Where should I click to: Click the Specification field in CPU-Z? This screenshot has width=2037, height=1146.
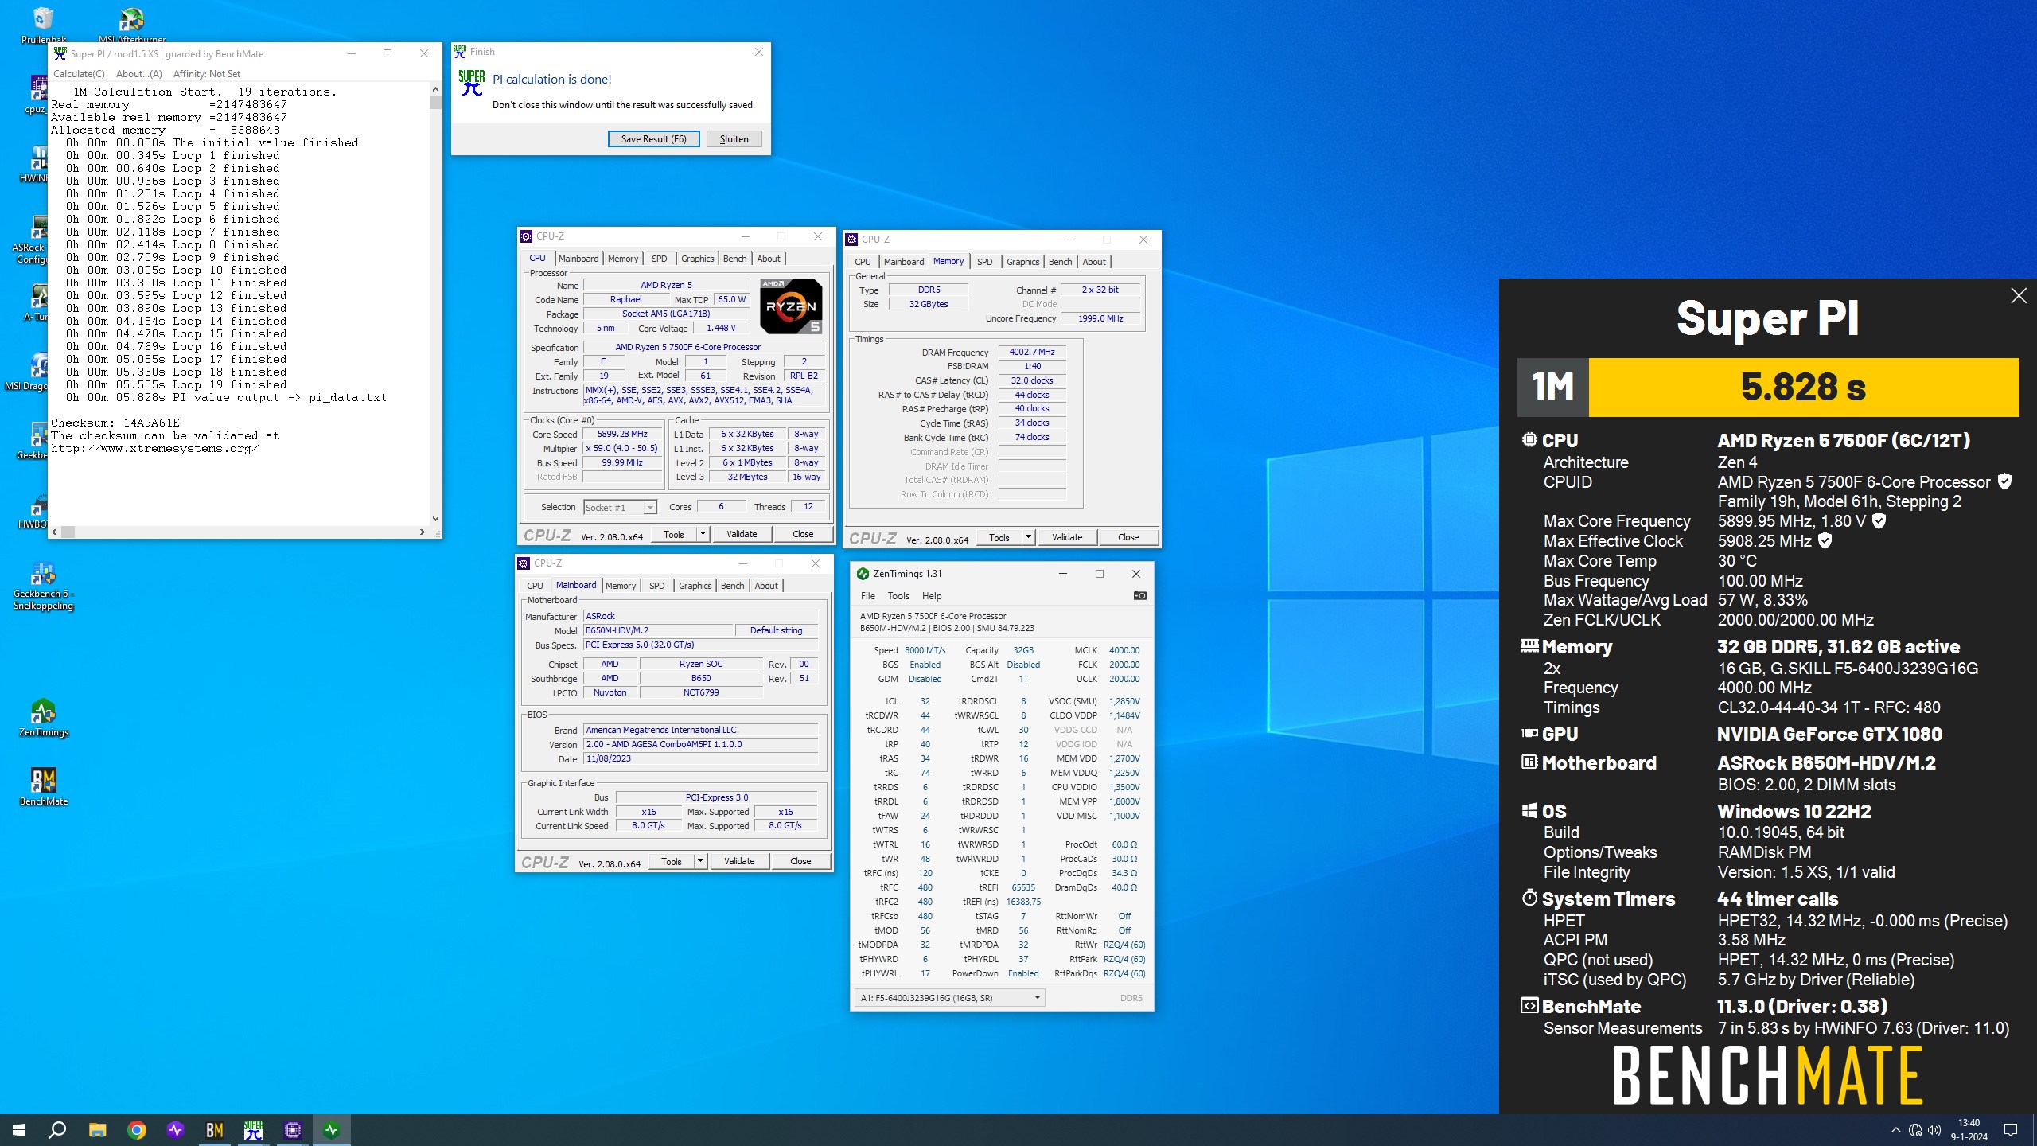tap(704, 347)
